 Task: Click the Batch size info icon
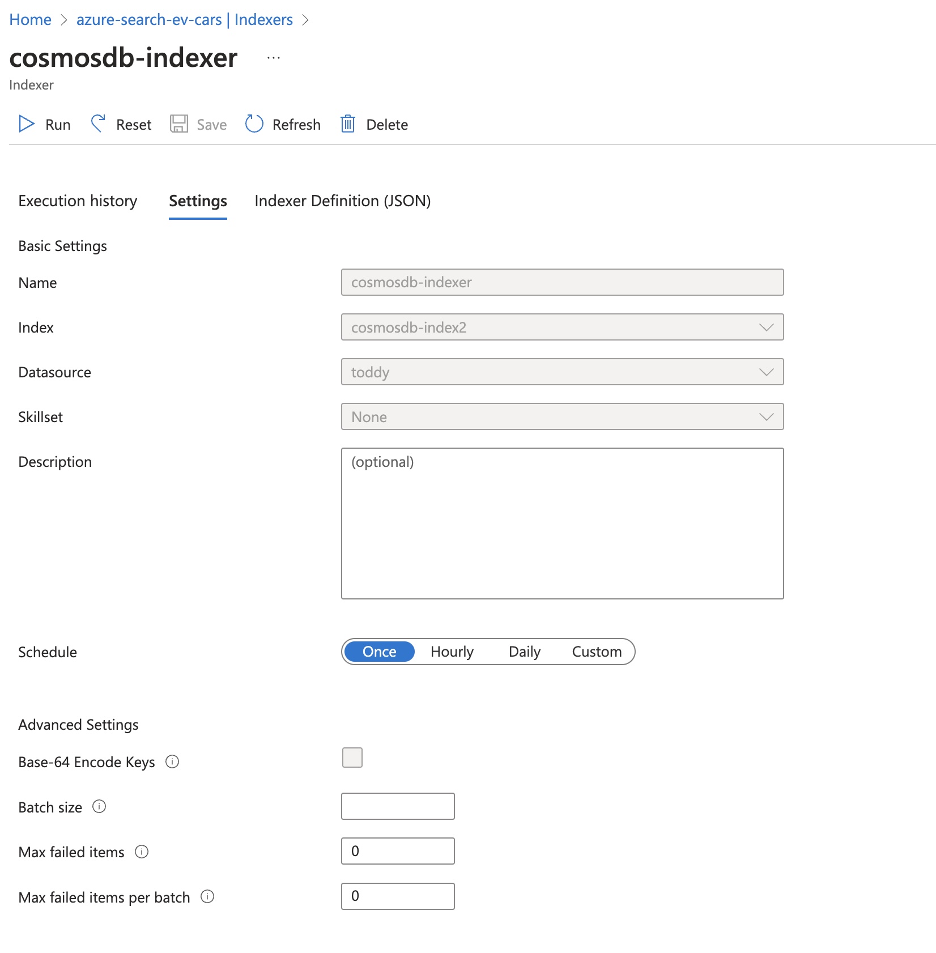pyautogui.click(x=99, y=807)
